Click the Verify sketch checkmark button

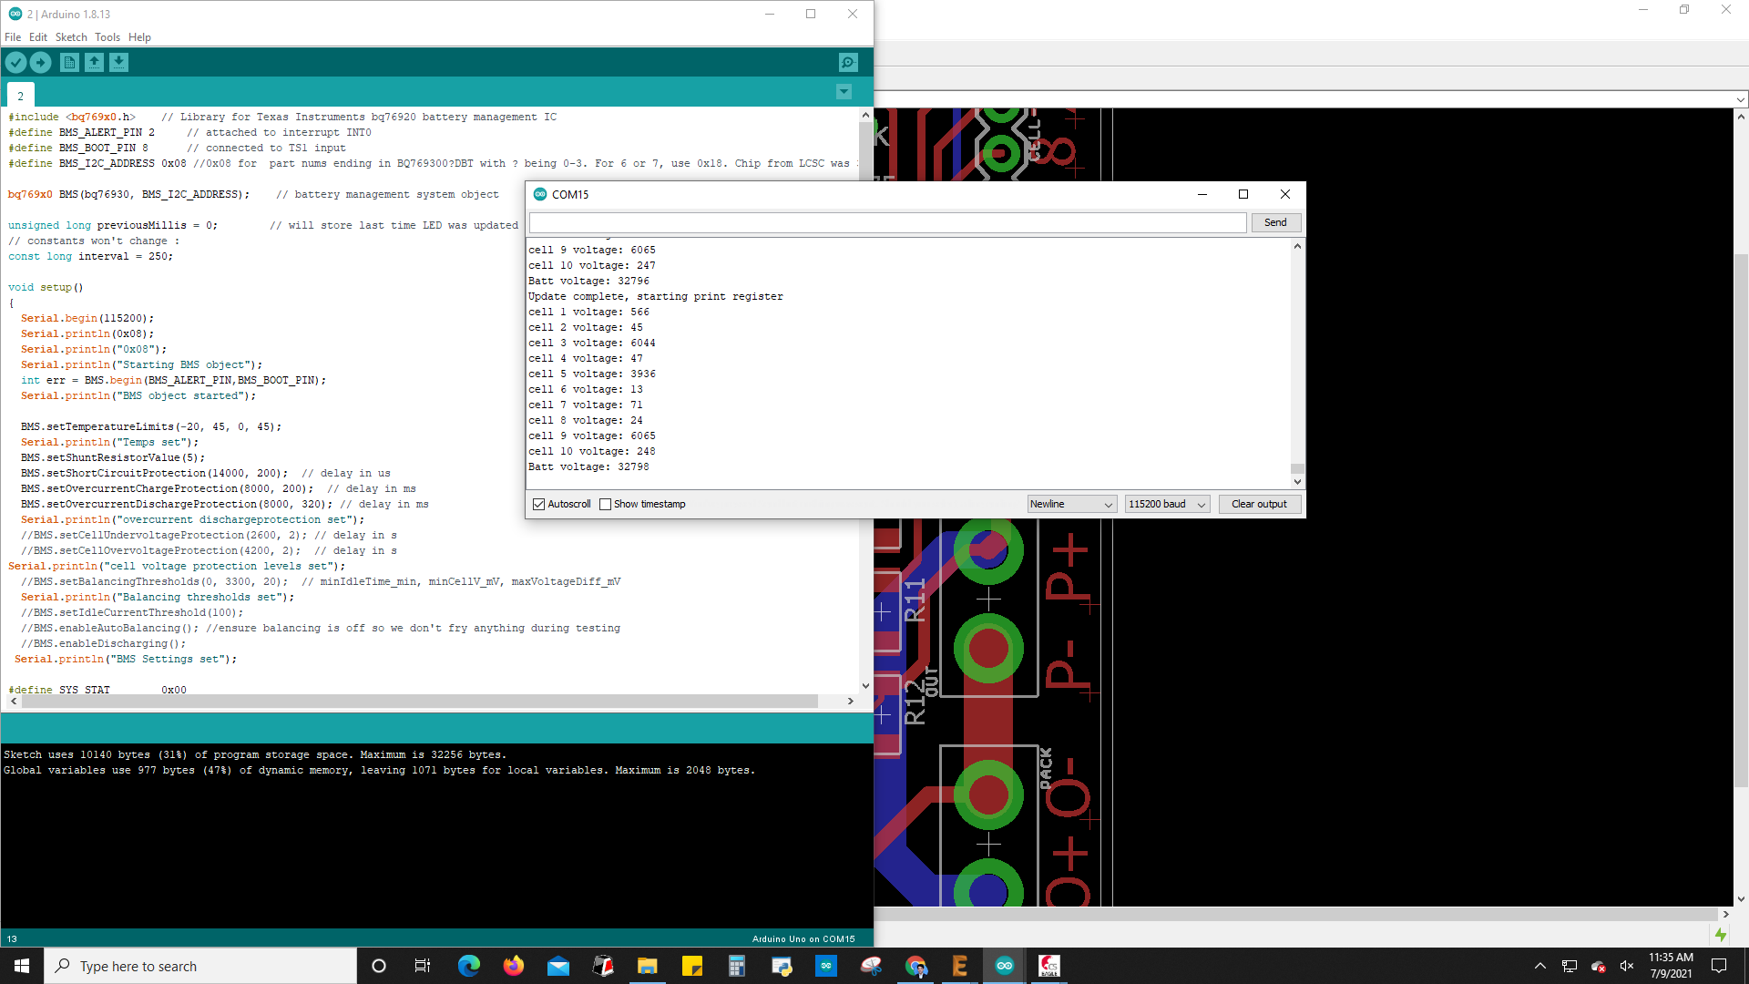16,62
